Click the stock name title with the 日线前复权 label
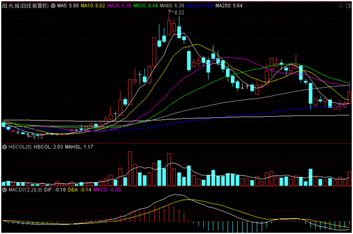This screenshot has width=353, height=234. 25,6
